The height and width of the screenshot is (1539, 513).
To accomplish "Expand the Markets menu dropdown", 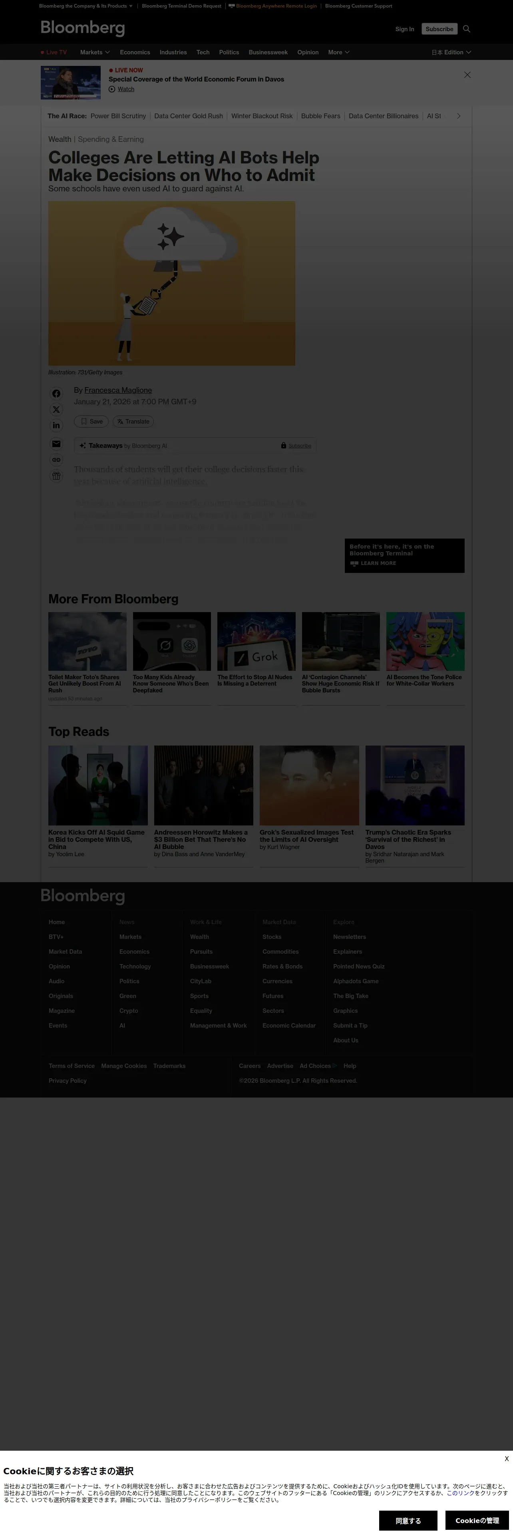I will [x=95, y=53].
